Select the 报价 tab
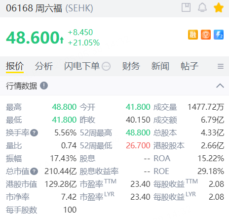The height and width of the screenshot is (220, 229). click(15, 66)
